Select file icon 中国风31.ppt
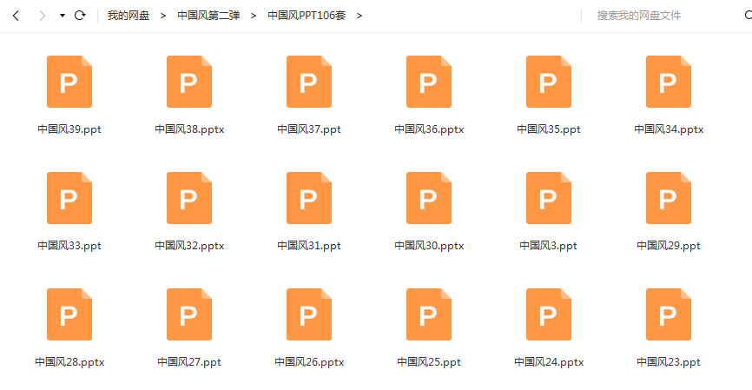The height and width of the screenshot is (390, 752). pyautogui.click(x=309, y=198)
